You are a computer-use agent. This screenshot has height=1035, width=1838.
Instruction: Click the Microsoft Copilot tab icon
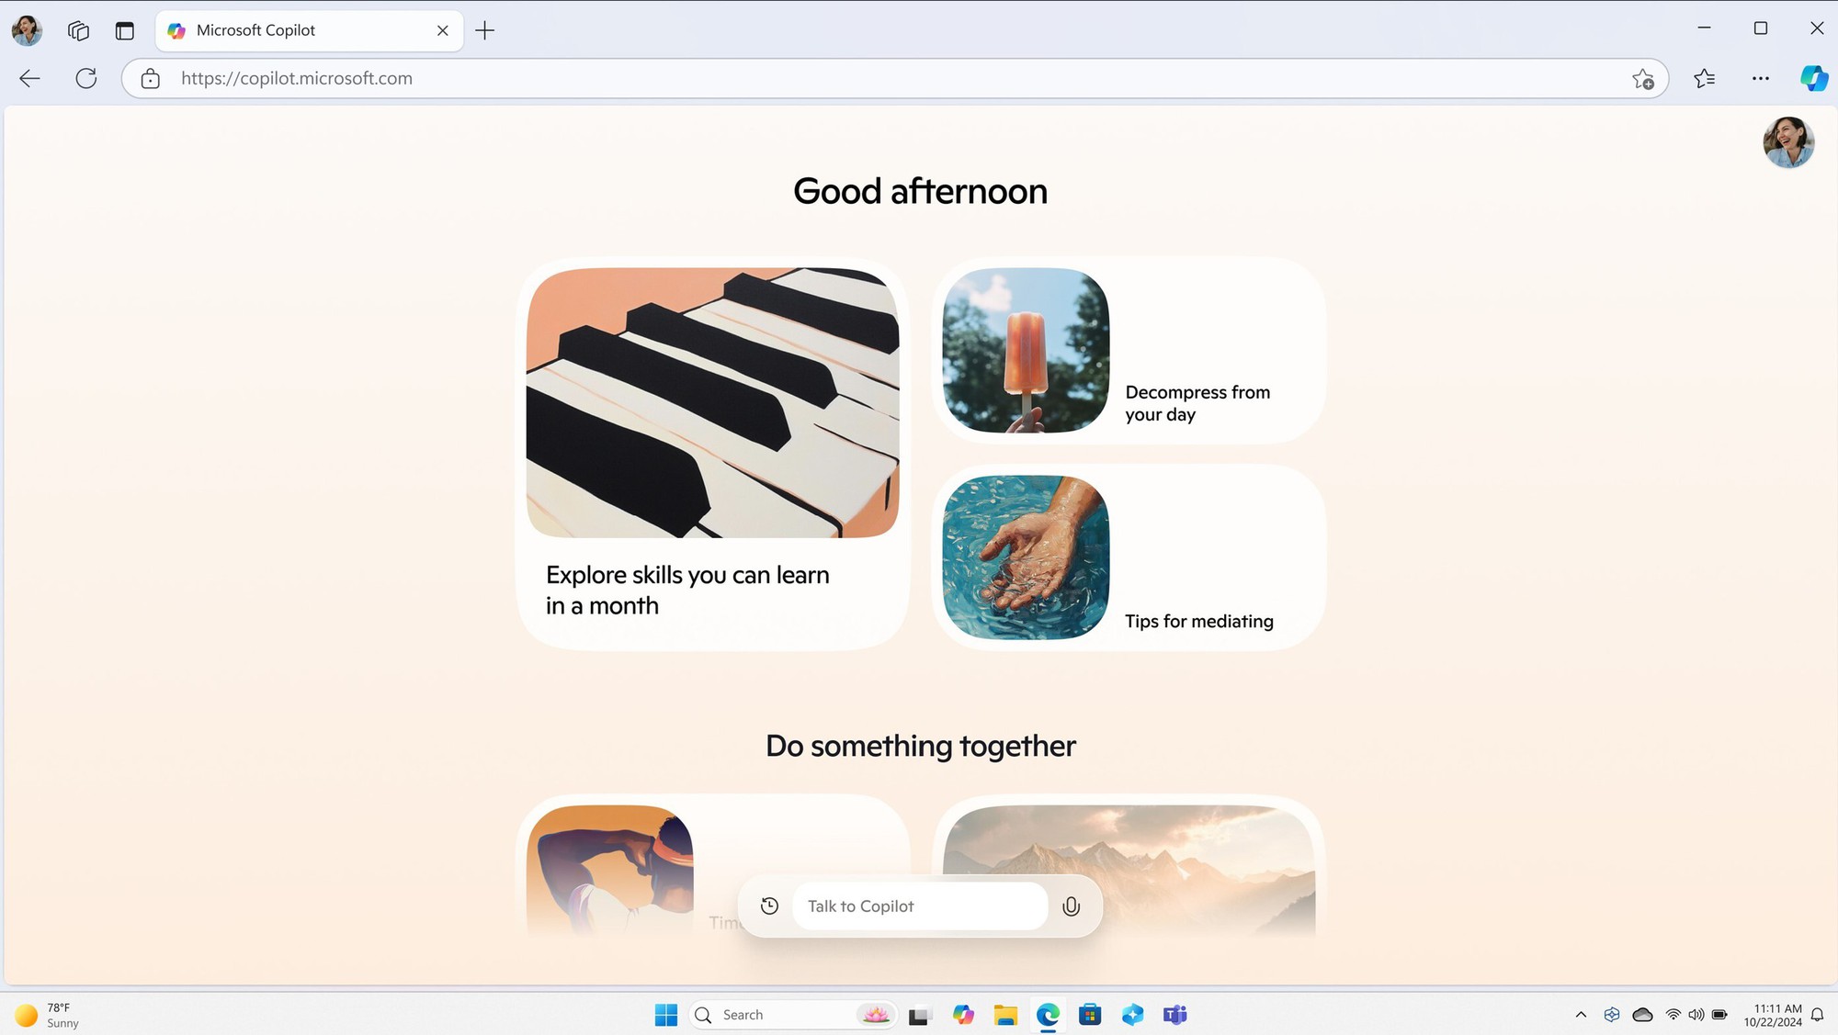(178, 29)
